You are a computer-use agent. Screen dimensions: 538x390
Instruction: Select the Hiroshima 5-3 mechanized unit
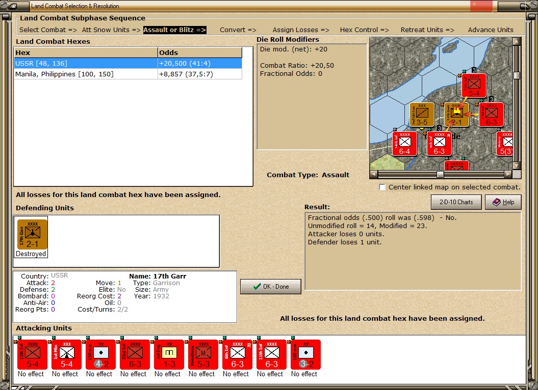click(203, 354)
